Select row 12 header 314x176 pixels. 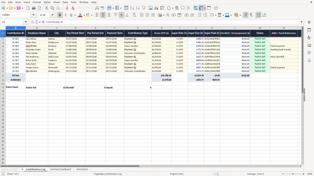(3, 76)
